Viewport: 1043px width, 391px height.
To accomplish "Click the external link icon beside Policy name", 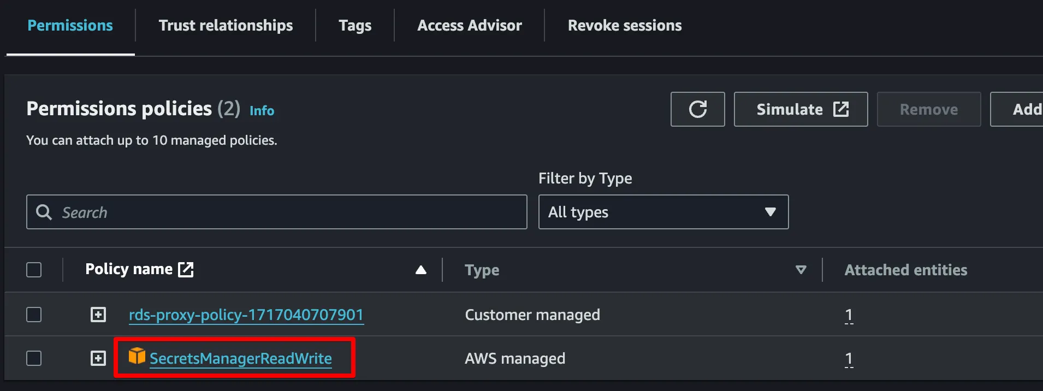I will click(x=186, y=269).
